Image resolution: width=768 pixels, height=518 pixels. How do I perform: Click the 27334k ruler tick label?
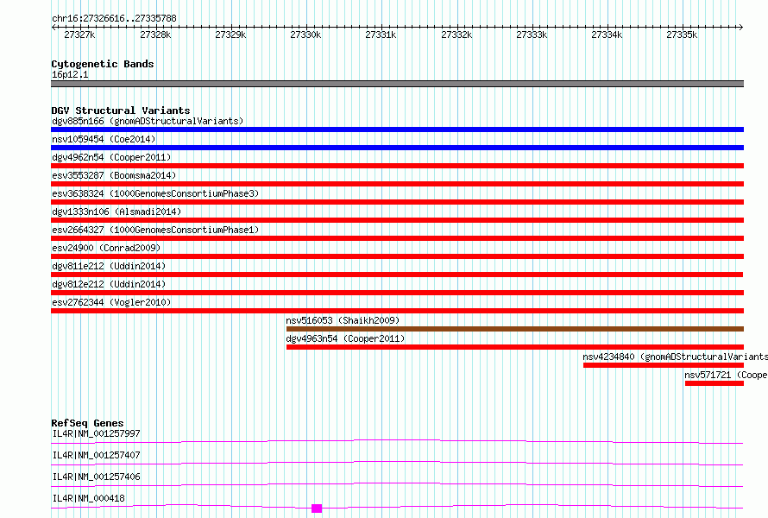click(x=607, y=35)
